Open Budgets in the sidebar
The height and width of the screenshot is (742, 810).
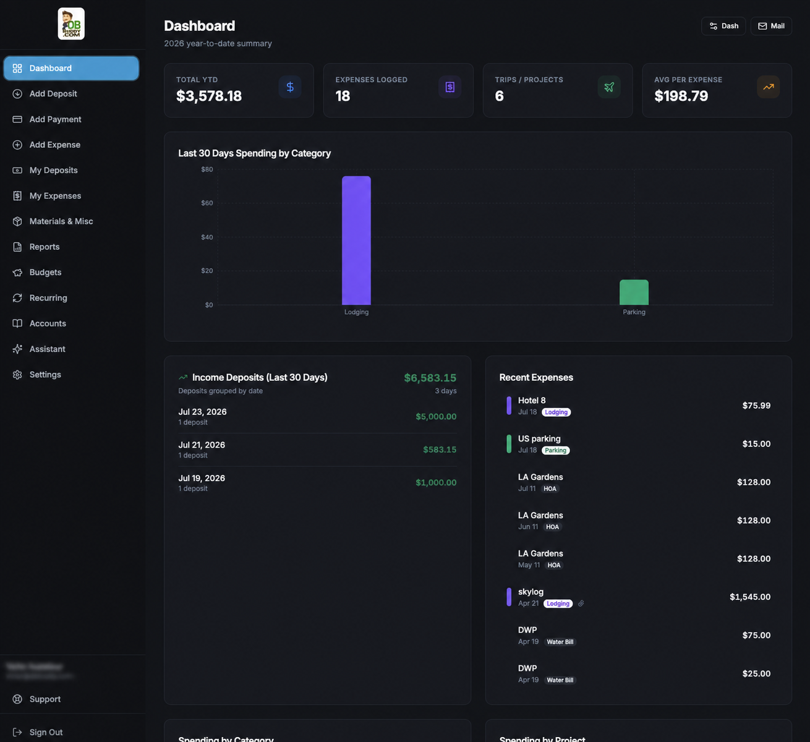(x=71, y=272)
